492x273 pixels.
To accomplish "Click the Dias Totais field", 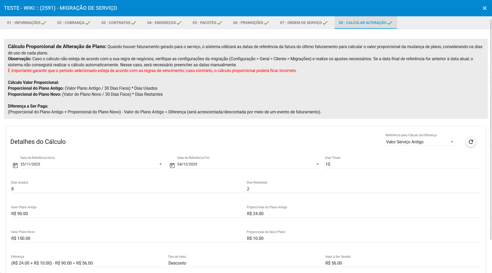I will (402, 164).
